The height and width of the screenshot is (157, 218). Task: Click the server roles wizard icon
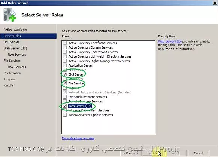(10, 15)
